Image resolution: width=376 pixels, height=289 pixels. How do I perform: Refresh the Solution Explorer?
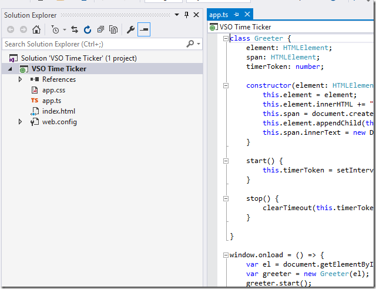pos(88,29)
